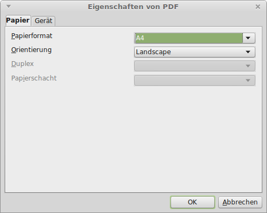The image size is (267, 213).
Task: Switch to the Papier tab
Action: coord(18,20)
